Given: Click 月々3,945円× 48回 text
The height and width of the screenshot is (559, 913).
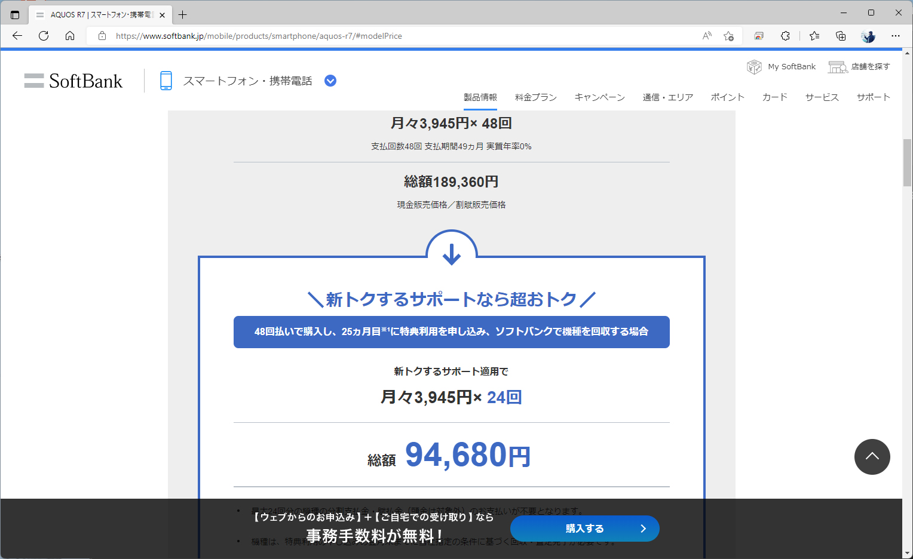Looking at the screenshot, I should (x=451, y=124).
